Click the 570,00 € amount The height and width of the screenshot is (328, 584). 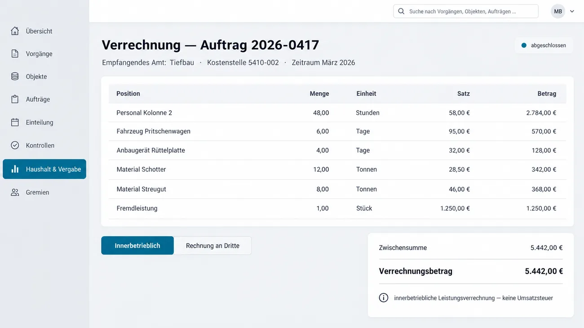[x=544, y=131]
